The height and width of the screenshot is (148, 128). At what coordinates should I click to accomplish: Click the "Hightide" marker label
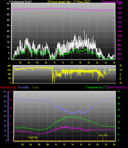32,137
